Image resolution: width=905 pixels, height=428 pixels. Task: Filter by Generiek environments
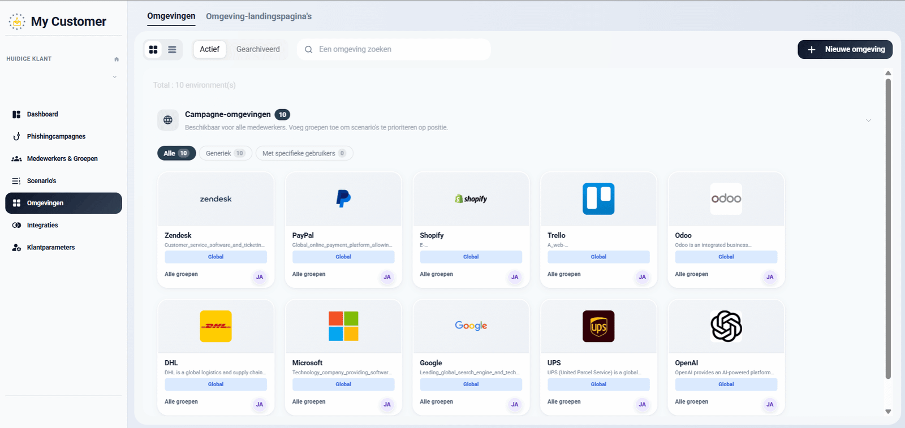click(x=225, y=153)
